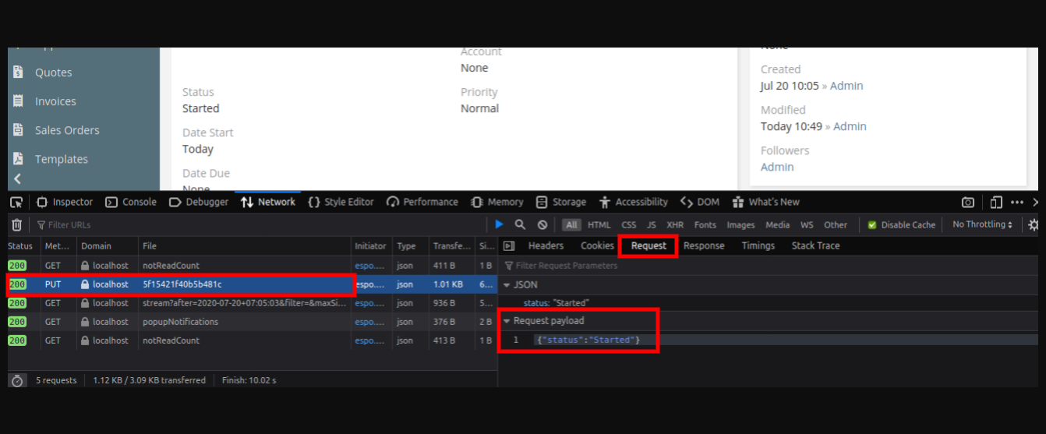This screenshot has width=1046, height=434.
Task: Toggle responsive design mode icon
Action: (x=995, y=203)
